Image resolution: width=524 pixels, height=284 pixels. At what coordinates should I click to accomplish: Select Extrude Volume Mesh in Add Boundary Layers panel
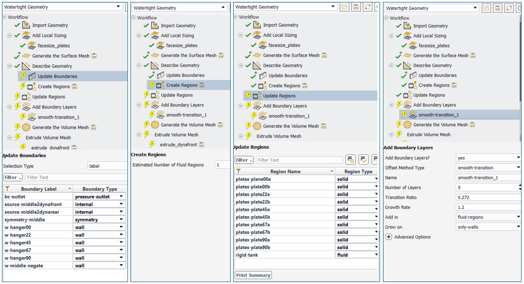[429, 135]
